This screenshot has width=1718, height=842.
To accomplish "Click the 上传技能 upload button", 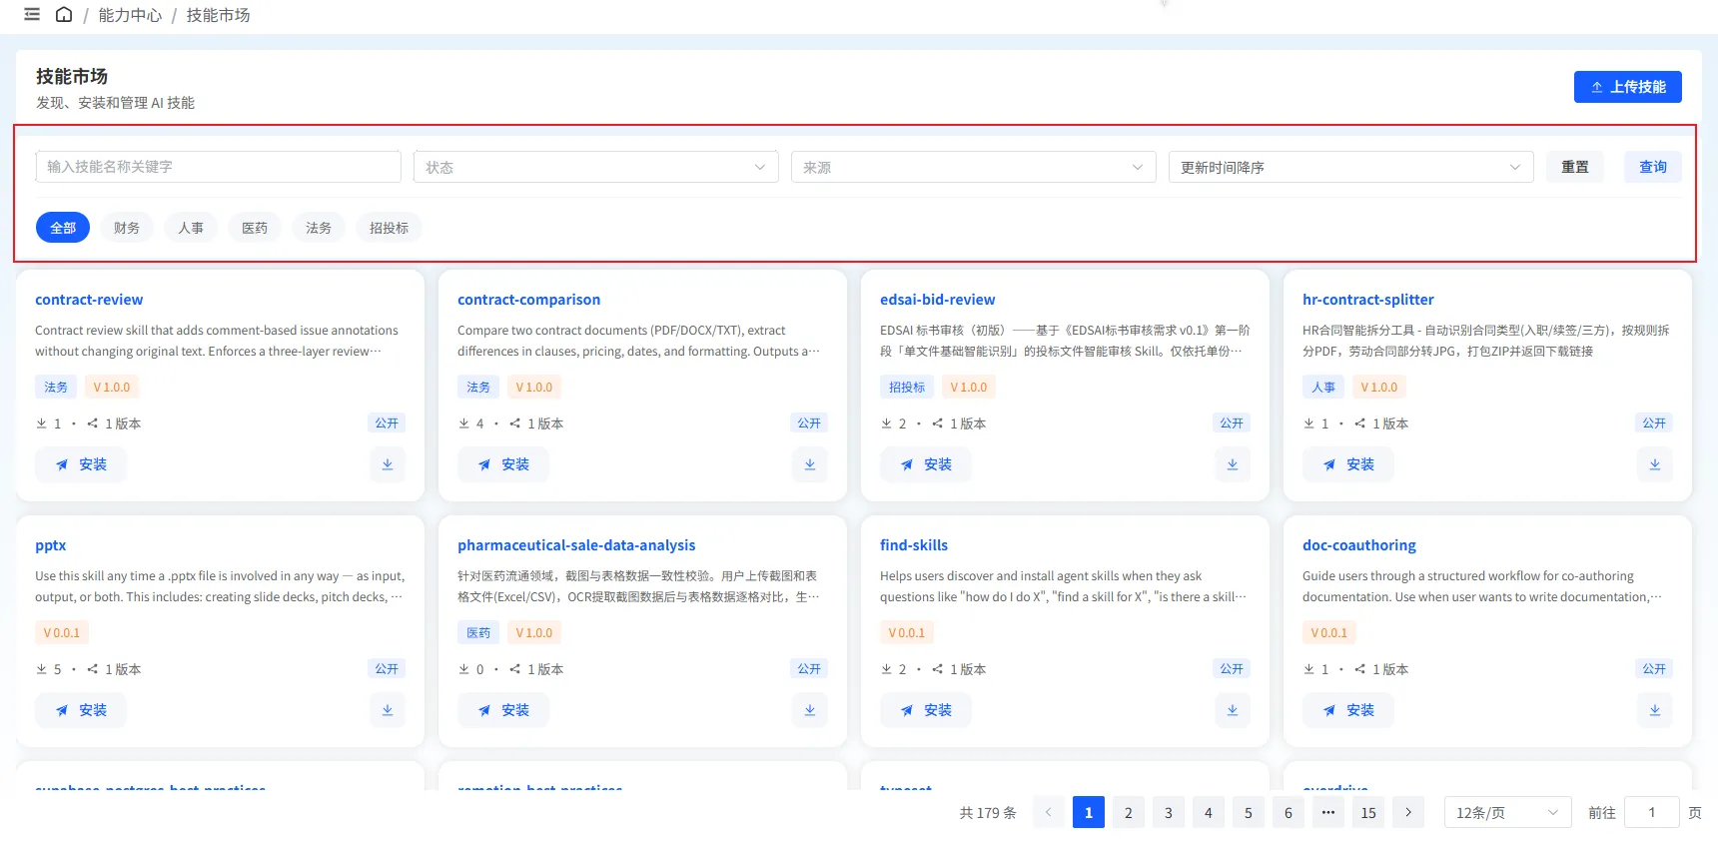I will (1628, 87).
